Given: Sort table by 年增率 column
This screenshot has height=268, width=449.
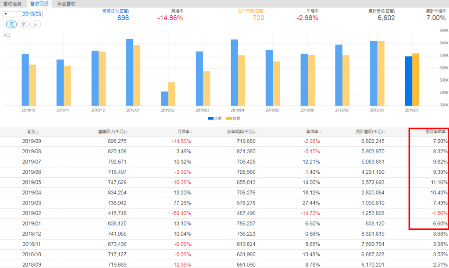Looking at the screenshot, I should 314,132.
